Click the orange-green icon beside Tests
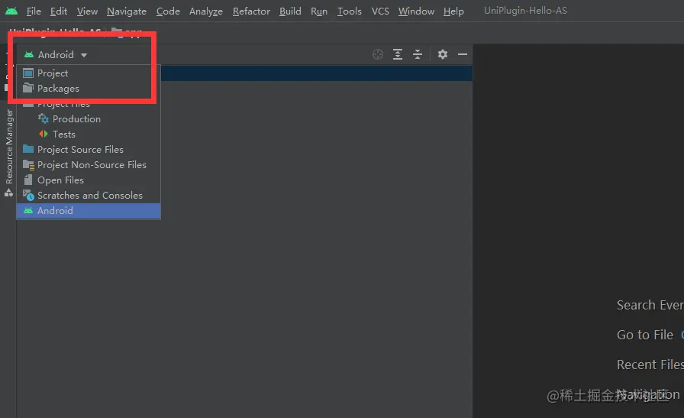Screen dimensions: 684x418 coord(44,134)
